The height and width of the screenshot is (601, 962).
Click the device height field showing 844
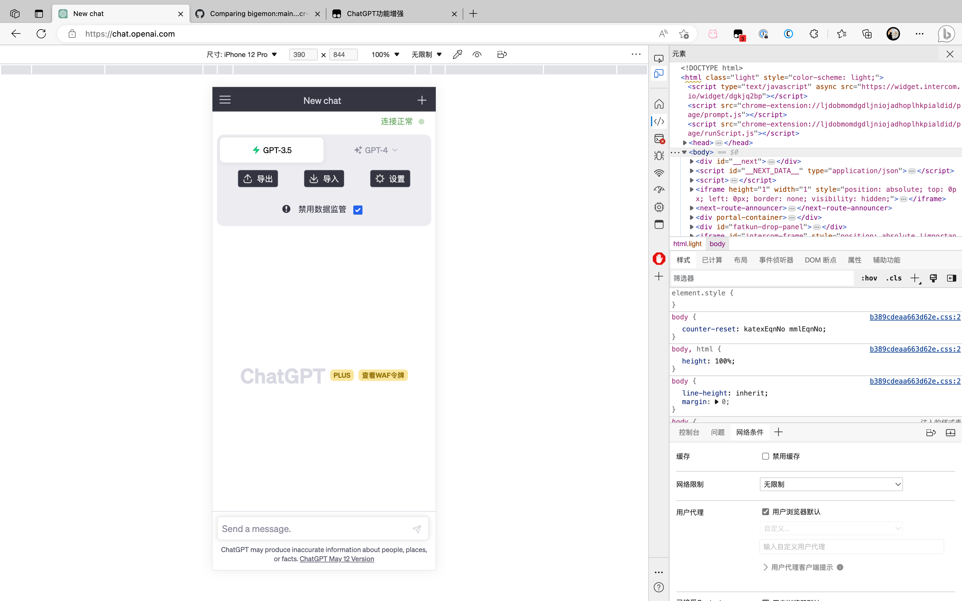click(344, 54)
